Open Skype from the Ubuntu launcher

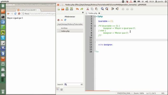point(3,38)
